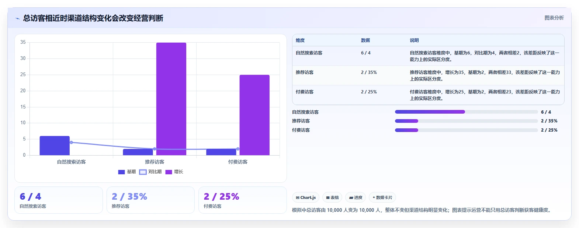Click the purple 增长 bar for 付费访客
579x228 pixels.
254,115
